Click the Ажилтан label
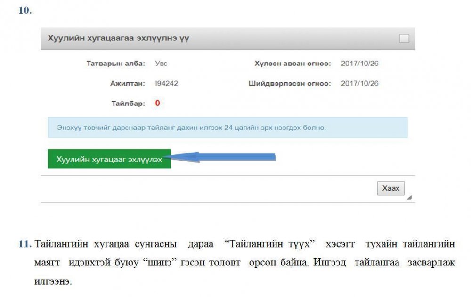Screen dimensions: 471x297 [127, 83]
